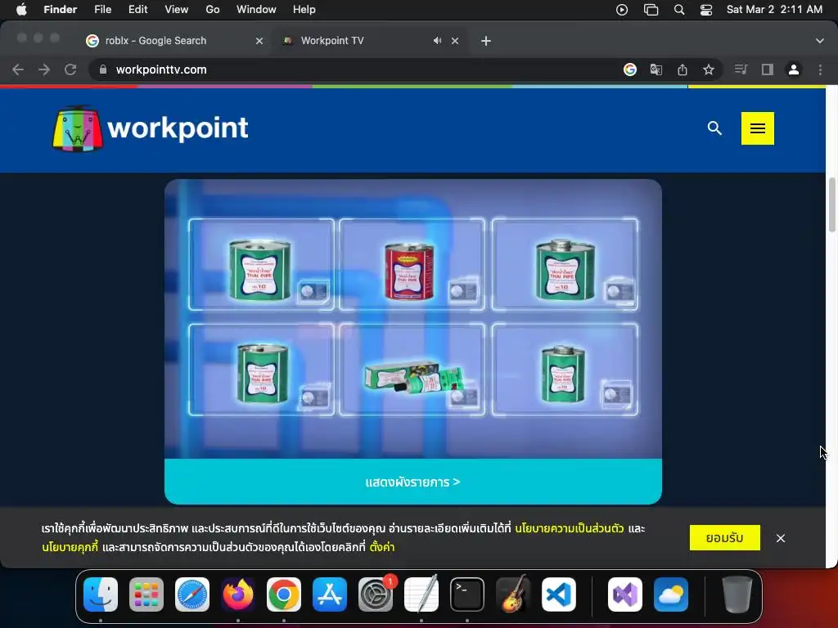Open Spotlight search in menu bar
The width and height of the screenshot is (838, 628).
(x=679, y=10)
